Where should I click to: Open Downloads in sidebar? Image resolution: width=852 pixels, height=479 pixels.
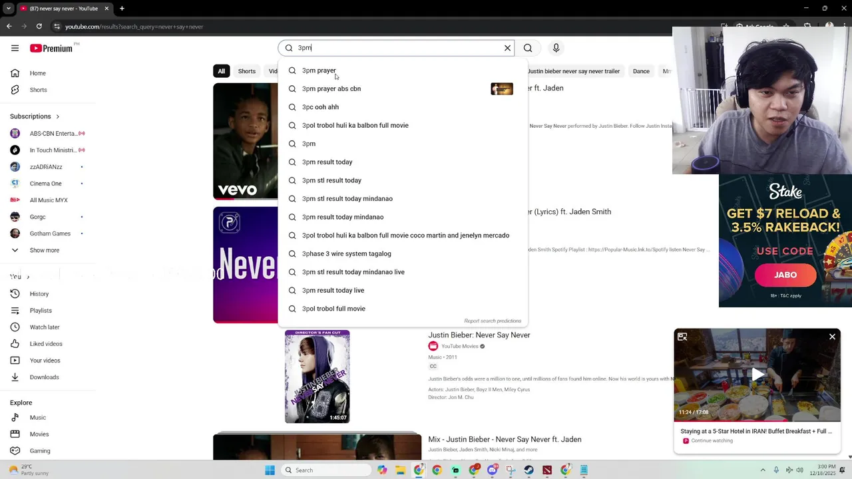[44, 377]
